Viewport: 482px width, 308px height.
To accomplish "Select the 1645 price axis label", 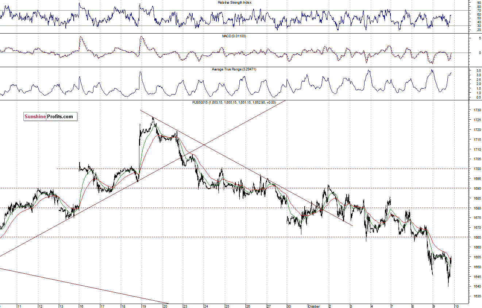I will [x=478, y=277].
